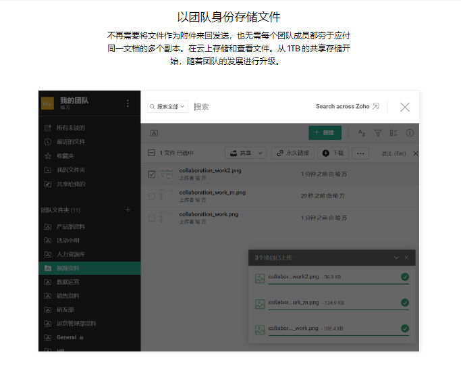Screen dimensions: 461x367
Task: Open the 活动小组 team folder
Action: [x=68, y=241]
